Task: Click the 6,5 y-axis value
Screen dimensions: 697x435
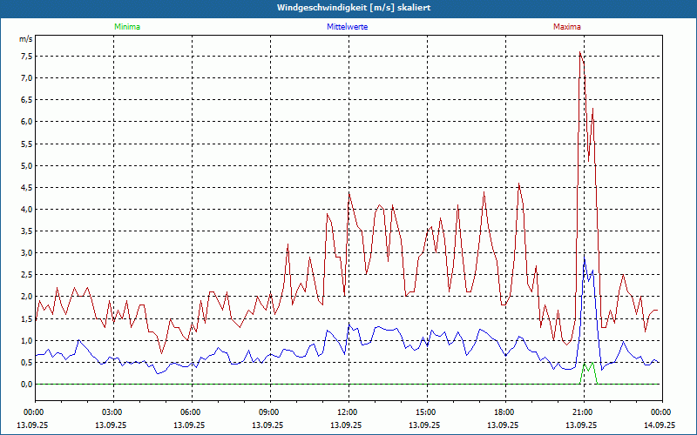Action: pyautogui.click(x=27, y=100)
